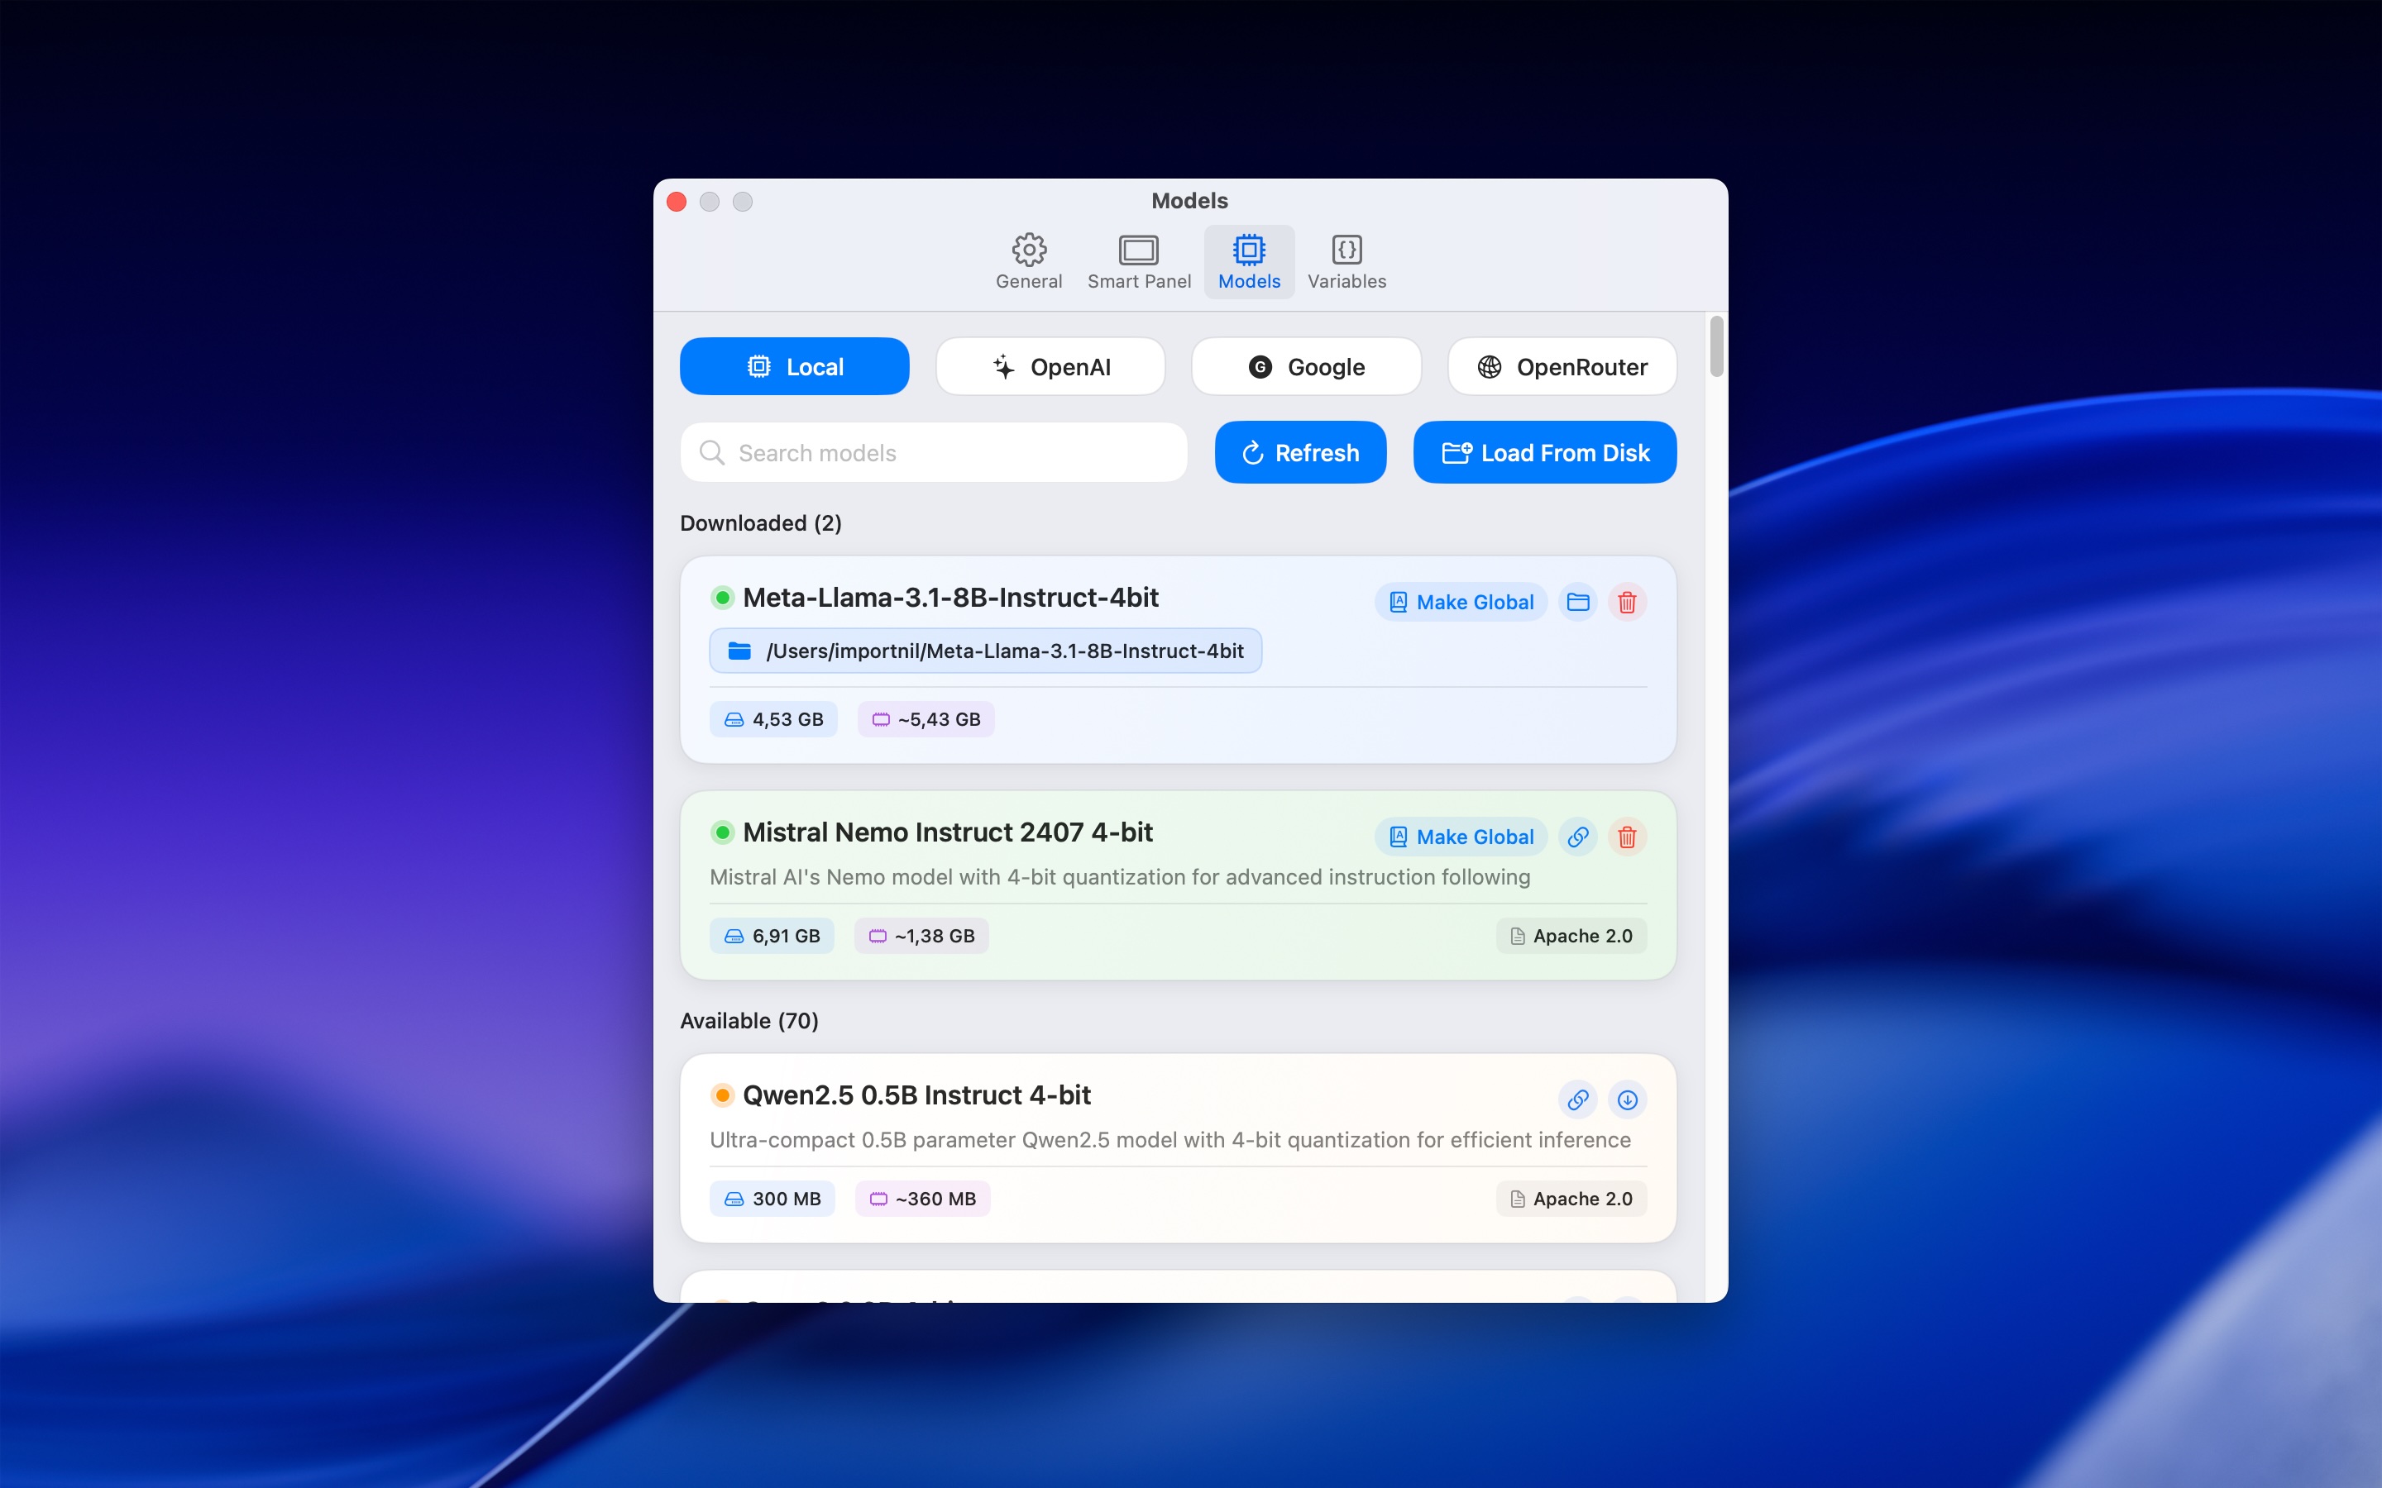This screenshot has width=2382, height=1488.
Task: Delete the Mistral Nemo Instruct model
Action: 1627,837
